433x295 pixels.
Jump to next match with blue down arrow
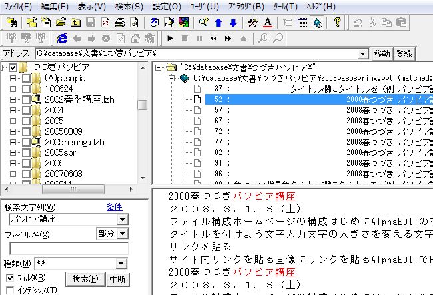tap(232, 22)
